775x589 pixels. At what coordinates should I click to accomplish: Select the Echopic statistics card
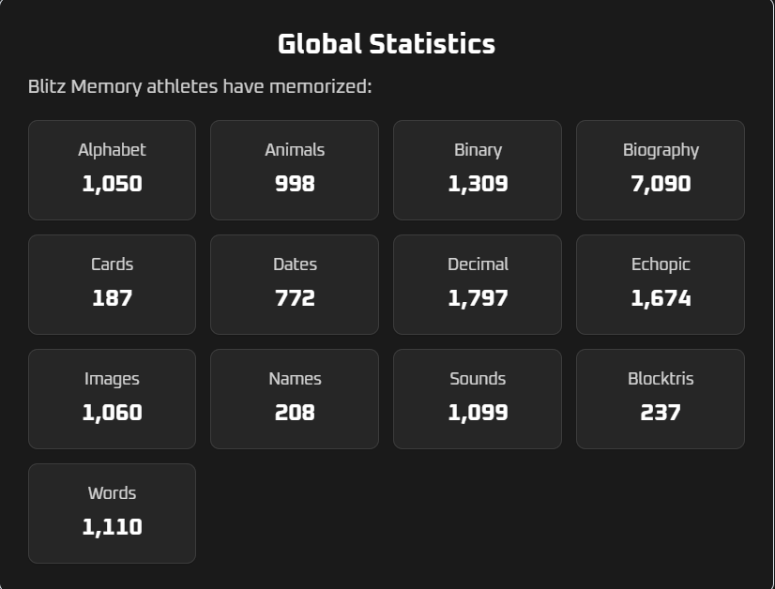click(x=661, y=283)
